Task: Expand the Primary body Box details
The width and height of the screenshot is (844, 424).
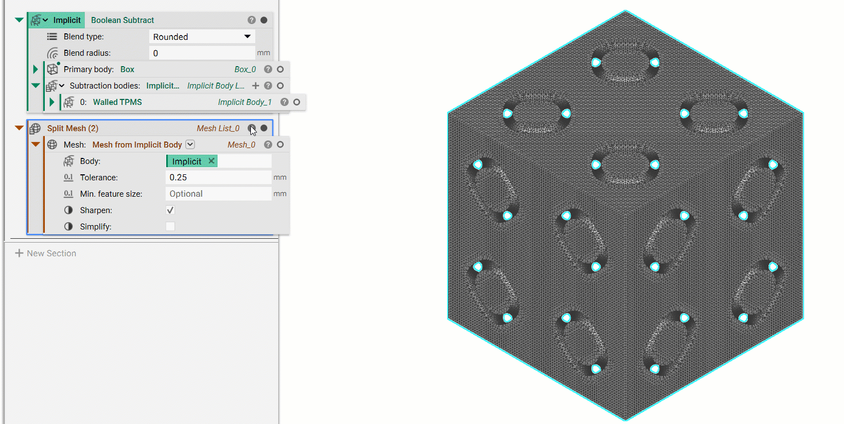Action: pos(35,69)
